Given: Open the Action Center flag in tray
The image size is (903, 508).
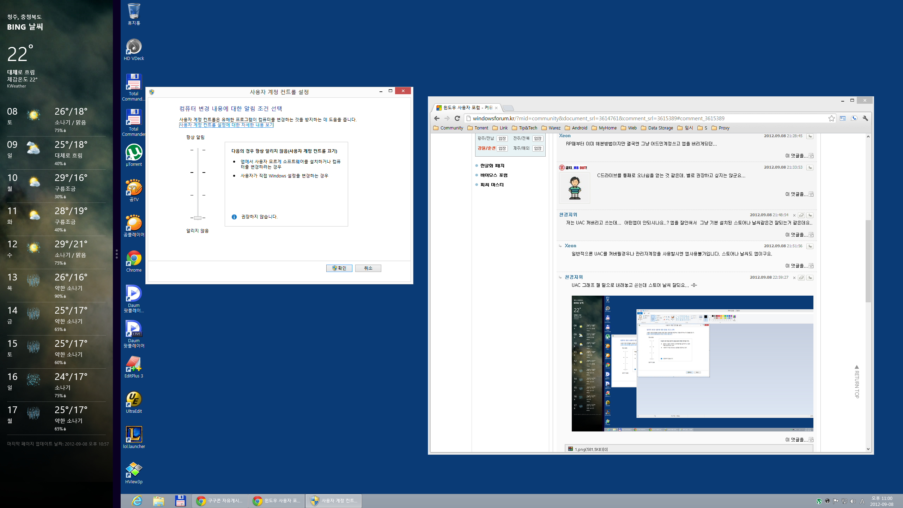Looking at the screenshot, I should [x=836, y=501].
